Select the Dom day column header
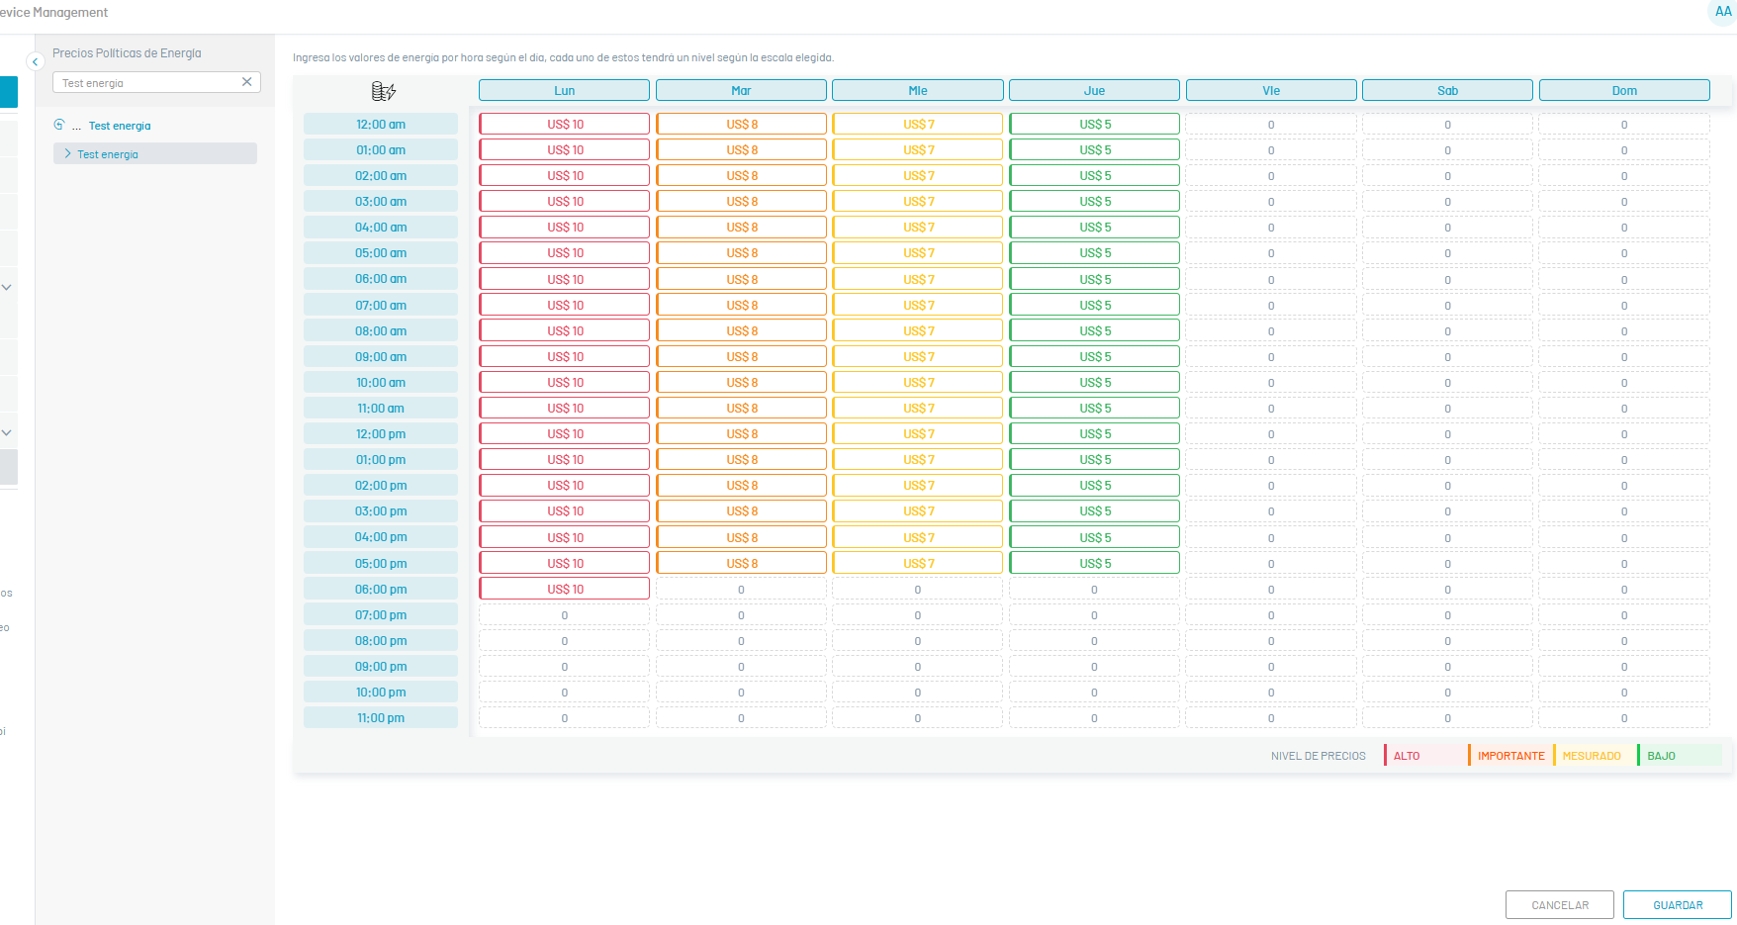Viewport: 1737px width, 925px height. pos(1624,90)
